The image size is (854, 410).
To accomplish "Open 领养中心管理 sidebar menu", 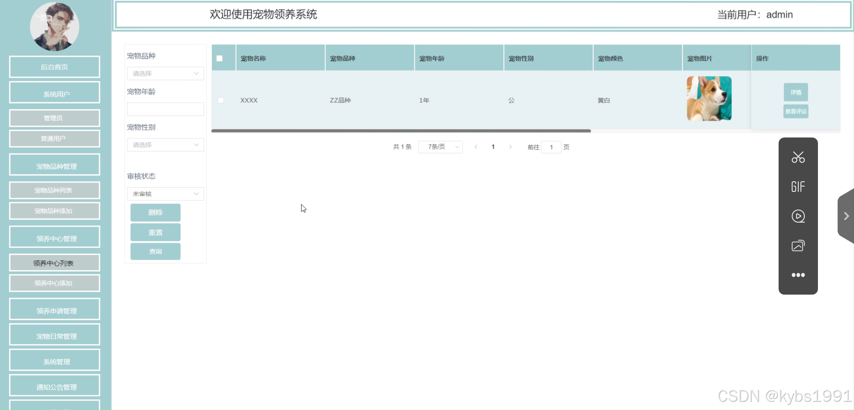I will tap(55, 237).
